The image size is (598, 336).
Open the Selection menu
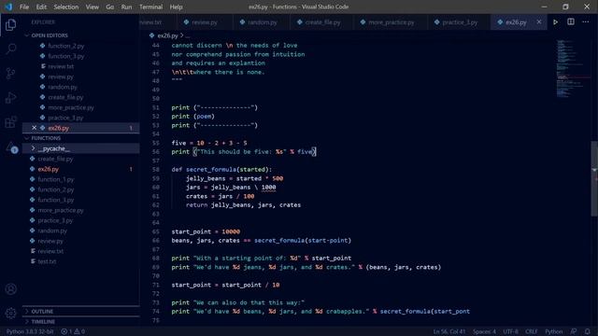click(66, 7)
